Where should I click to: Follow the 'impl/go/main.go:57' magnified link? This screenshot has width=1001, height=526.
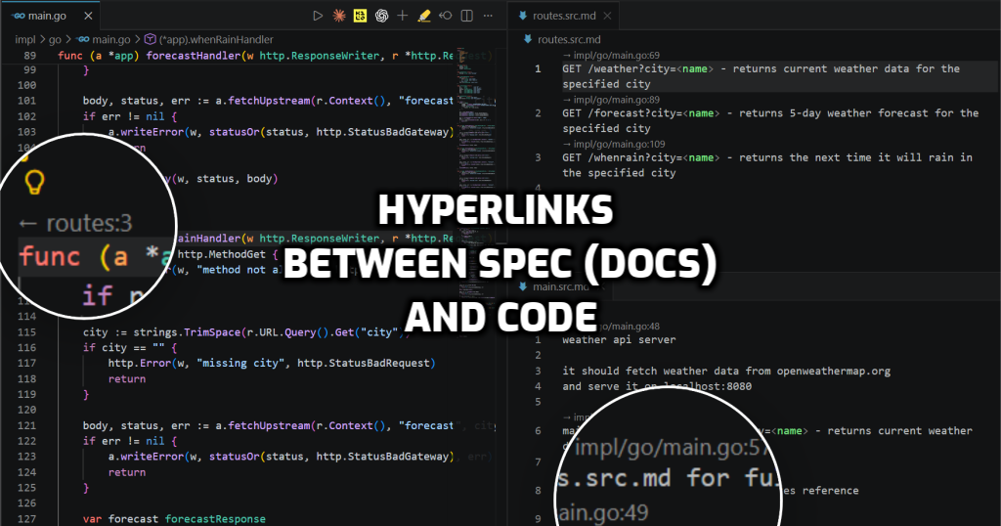point(672,448)
